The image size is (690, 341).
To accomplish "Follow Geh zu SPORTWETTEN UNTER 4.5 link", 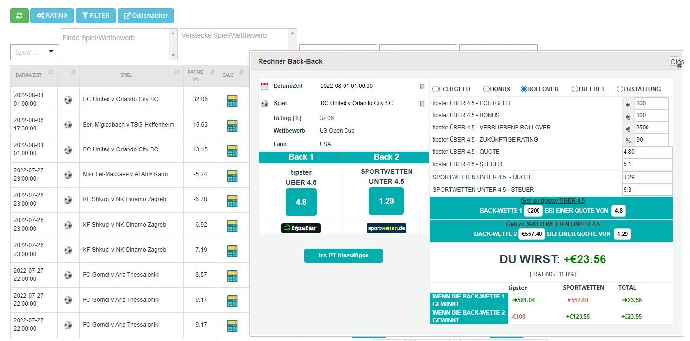I will coord(553,224).
